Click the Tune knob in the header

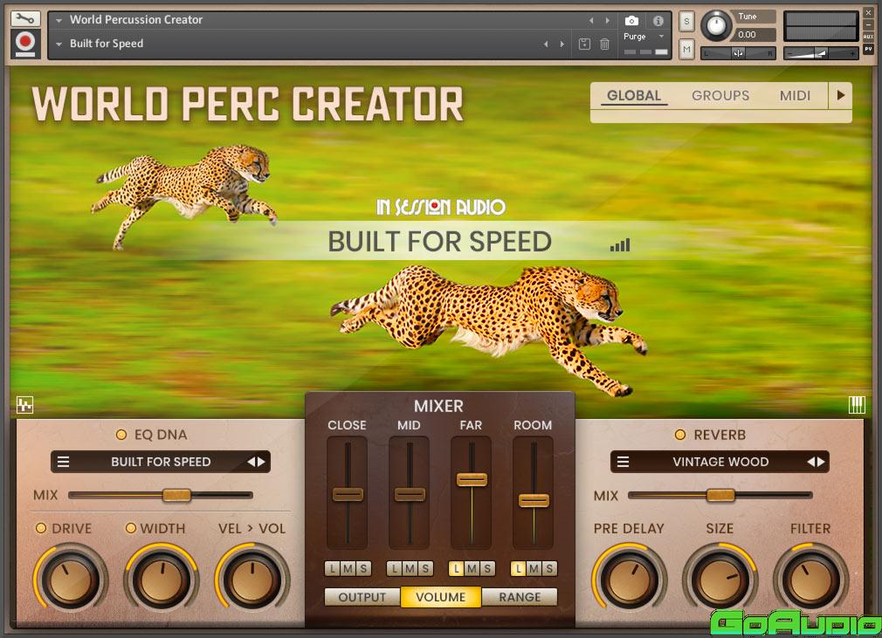[x=715, y=26]
